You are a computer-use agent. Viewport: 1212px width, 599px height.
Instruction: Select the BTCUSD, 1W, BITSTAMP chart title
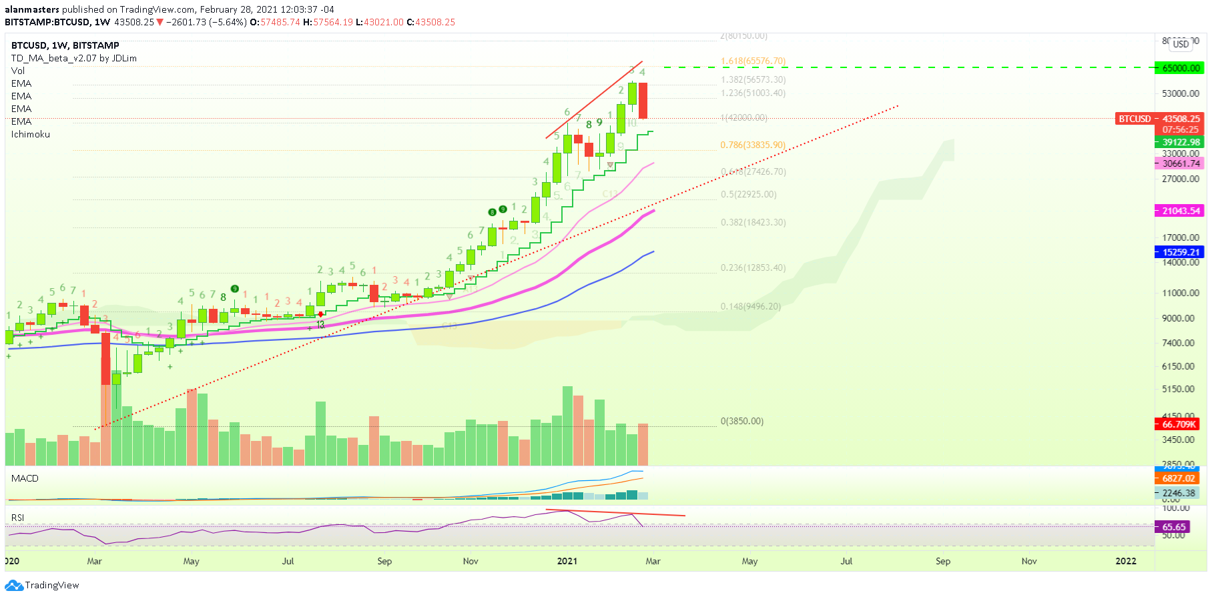[65, 45]
